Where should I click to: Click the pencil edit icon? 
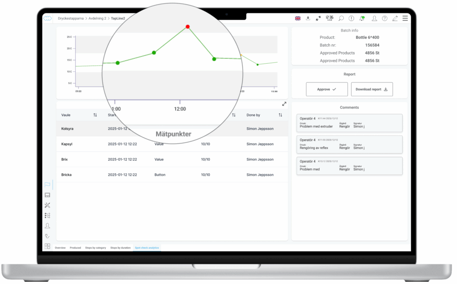tap(395, 18)
